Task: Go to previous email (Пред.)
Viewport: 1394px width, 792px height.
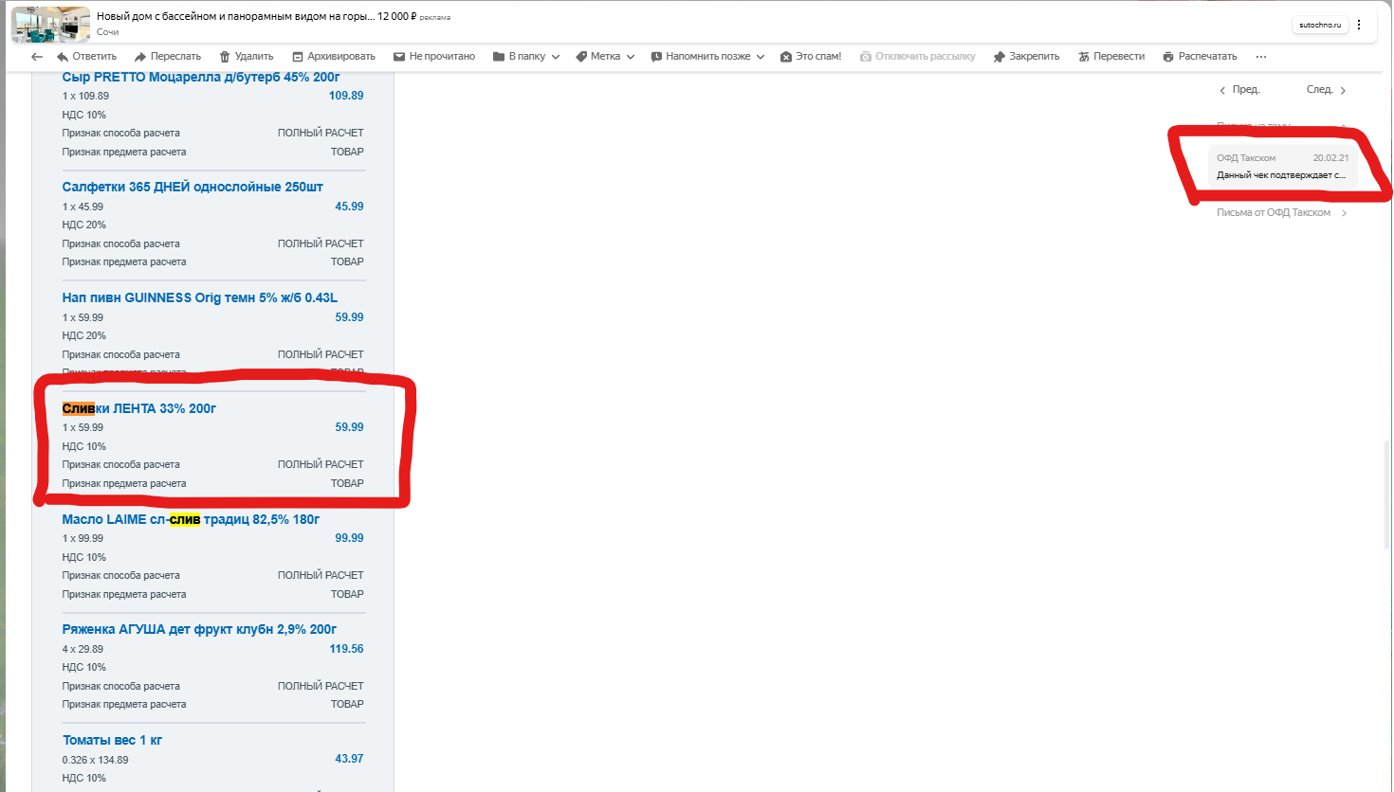Action: tap(1239, 90)
